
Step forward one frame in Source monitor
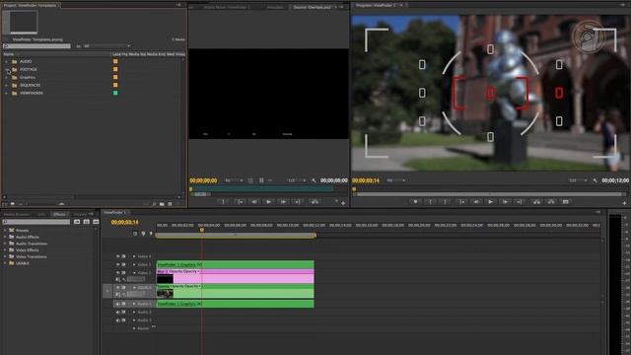pyautogui.click(x=283, y=202)
